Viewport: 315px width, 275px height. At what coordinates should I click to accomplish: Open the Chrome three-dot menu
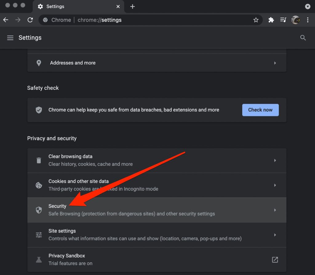click(308, 20)
